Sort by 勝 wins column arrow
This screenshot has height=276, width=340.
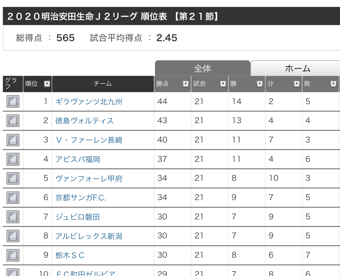pos(260,84)
